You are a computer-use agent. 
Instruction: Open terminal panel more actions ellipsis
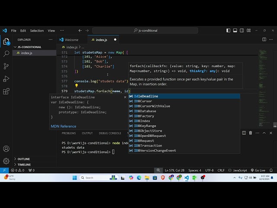(x=258, y=133)
